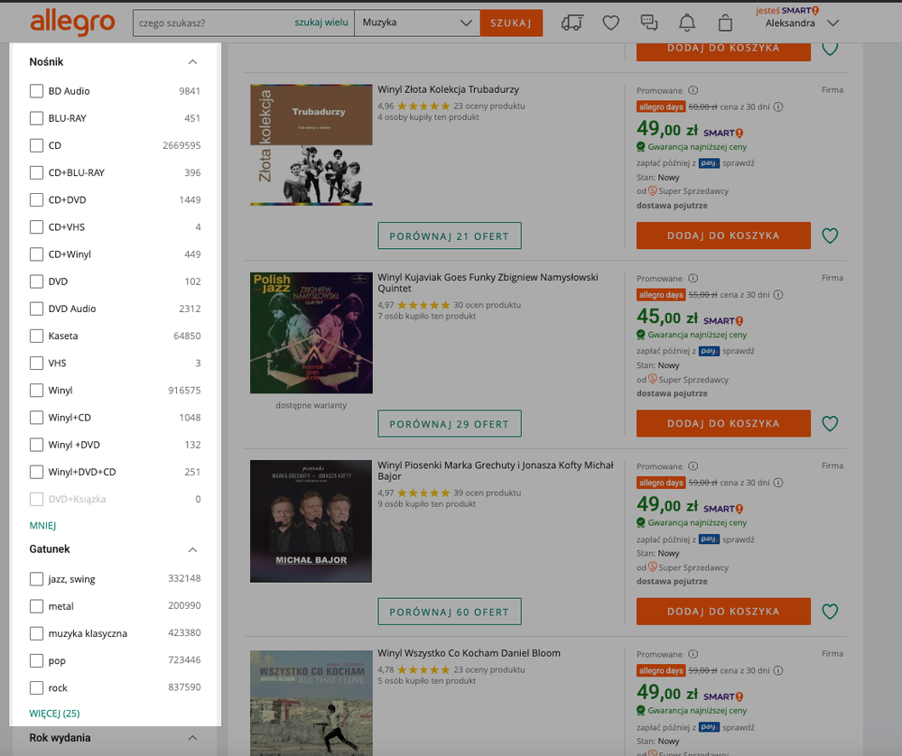Open notifications bell icon
Image resolution: width=902 pixels, height=756 pixels.
tap(687, 23)
